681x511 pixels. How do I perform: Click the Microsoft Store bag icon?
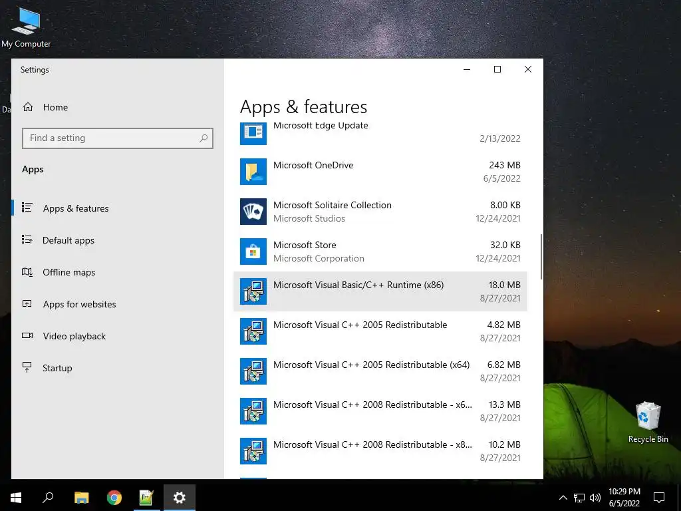click(x=253, y=252)
